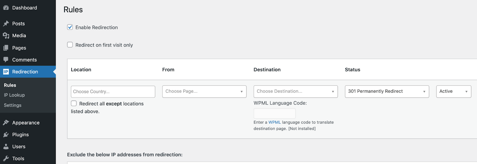Click the Location column header
This screenshot has width=477, height=164.
pyautogui.click(x=81, y=69)
